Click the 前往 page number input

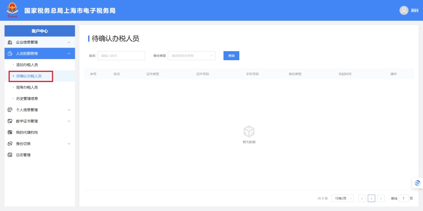[403, 198]
